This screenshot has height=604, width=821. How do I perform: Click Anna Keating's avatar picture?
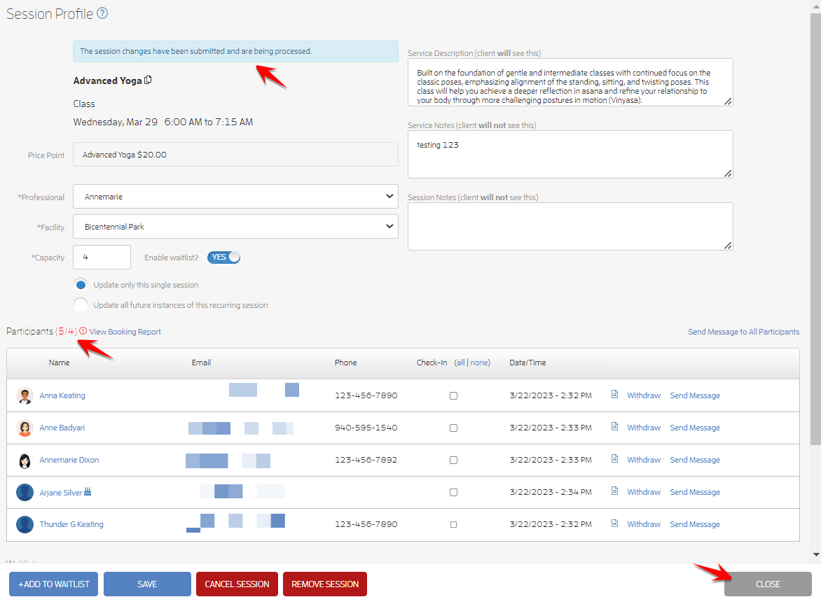click(x=25, y=396)
